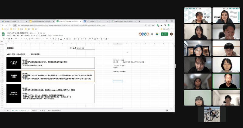Collapse the toolbar with up chevron
Screen dimensions: 243x128
(173, 39)
